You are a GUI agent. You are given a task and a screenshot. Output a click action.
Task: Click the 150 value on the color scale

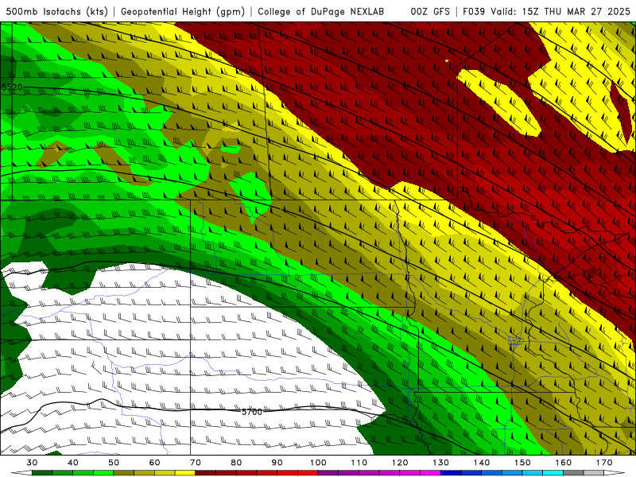(522, 463)
